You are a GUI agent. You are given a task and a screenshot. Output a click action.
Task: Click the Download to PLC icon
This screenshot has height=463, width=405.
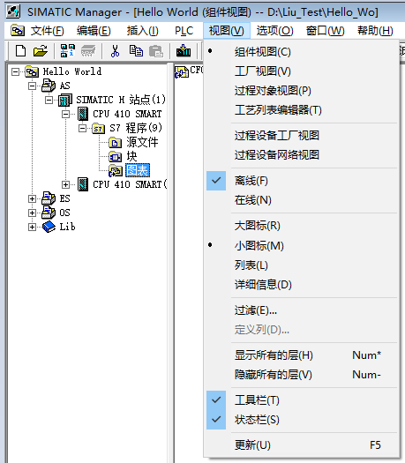(x=184, y=51)
